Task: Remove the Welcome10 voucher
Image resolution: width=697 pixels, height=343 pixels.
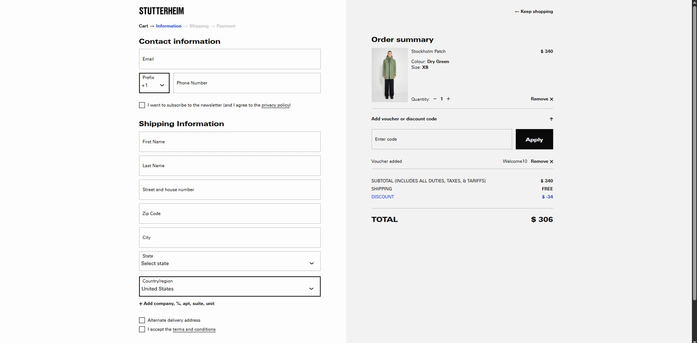Action: point(542,162)
